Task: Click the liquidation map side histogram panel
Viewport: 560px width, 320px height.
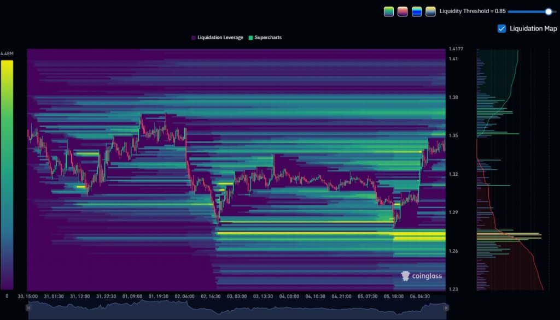Action: (512, 170)
